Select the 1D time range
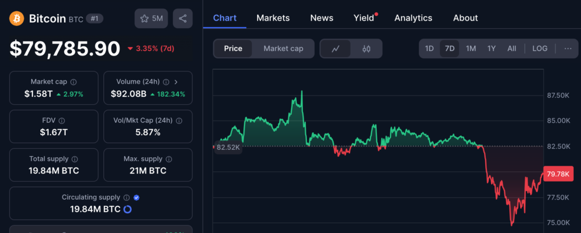 coord(430,49)
